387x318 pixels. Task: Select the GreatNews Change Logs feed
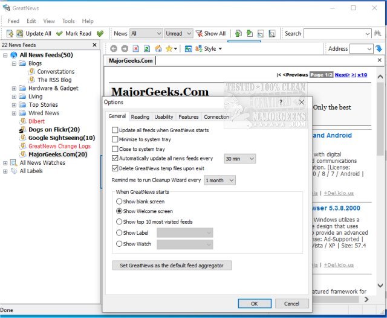59,146
